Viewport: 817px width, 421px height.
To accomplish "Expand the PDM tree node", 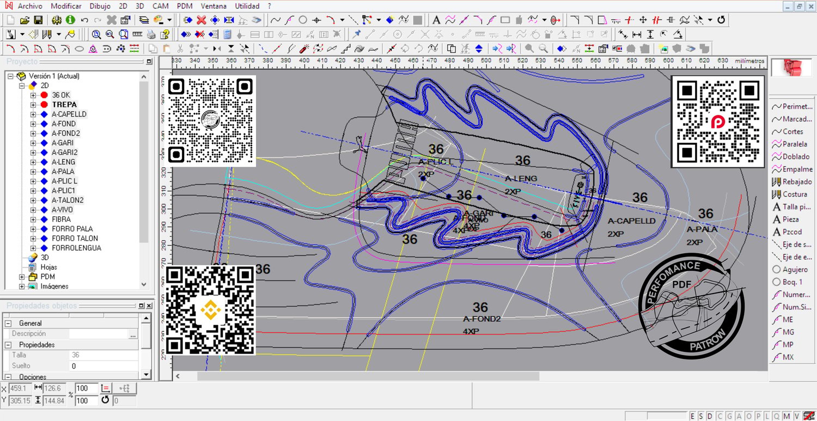I will coord(22,277).
